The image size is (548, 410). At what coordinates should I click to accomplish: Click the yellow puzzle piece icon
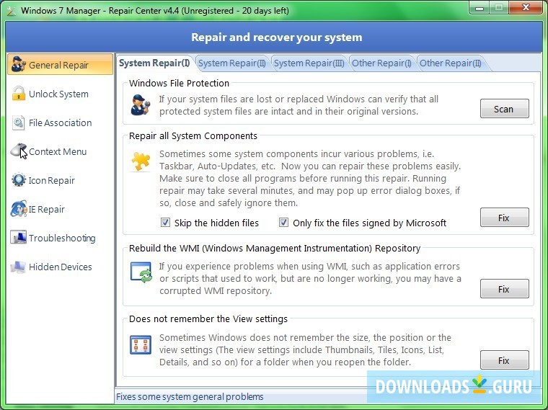pos(141,161)
